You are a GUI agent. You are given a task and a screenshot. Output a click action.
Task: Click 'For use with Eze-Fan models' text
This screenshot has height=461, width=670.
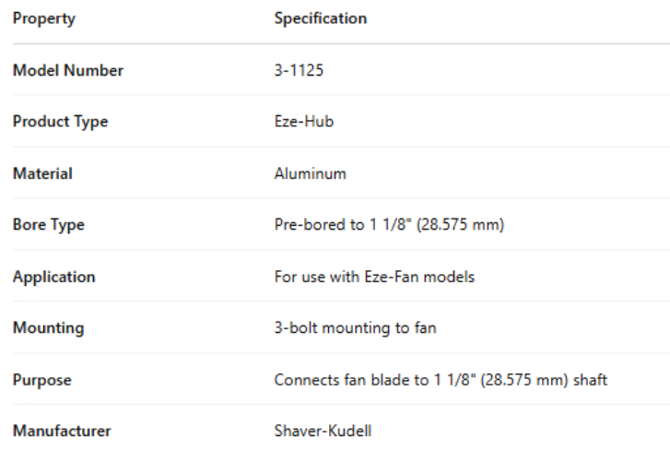(374, 277)
